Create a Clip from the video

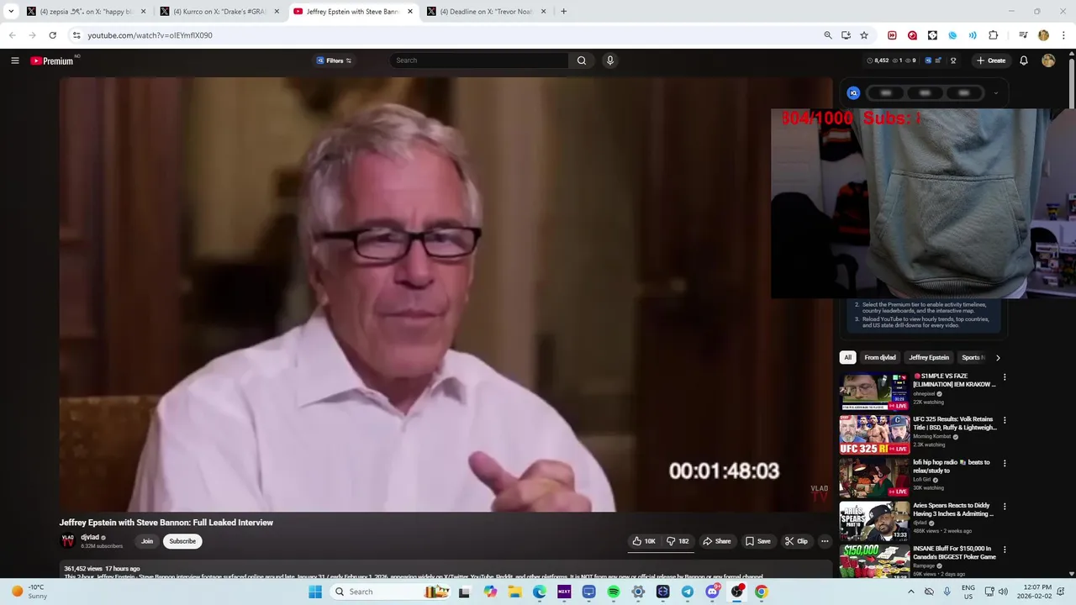click(x=796, y=541)
